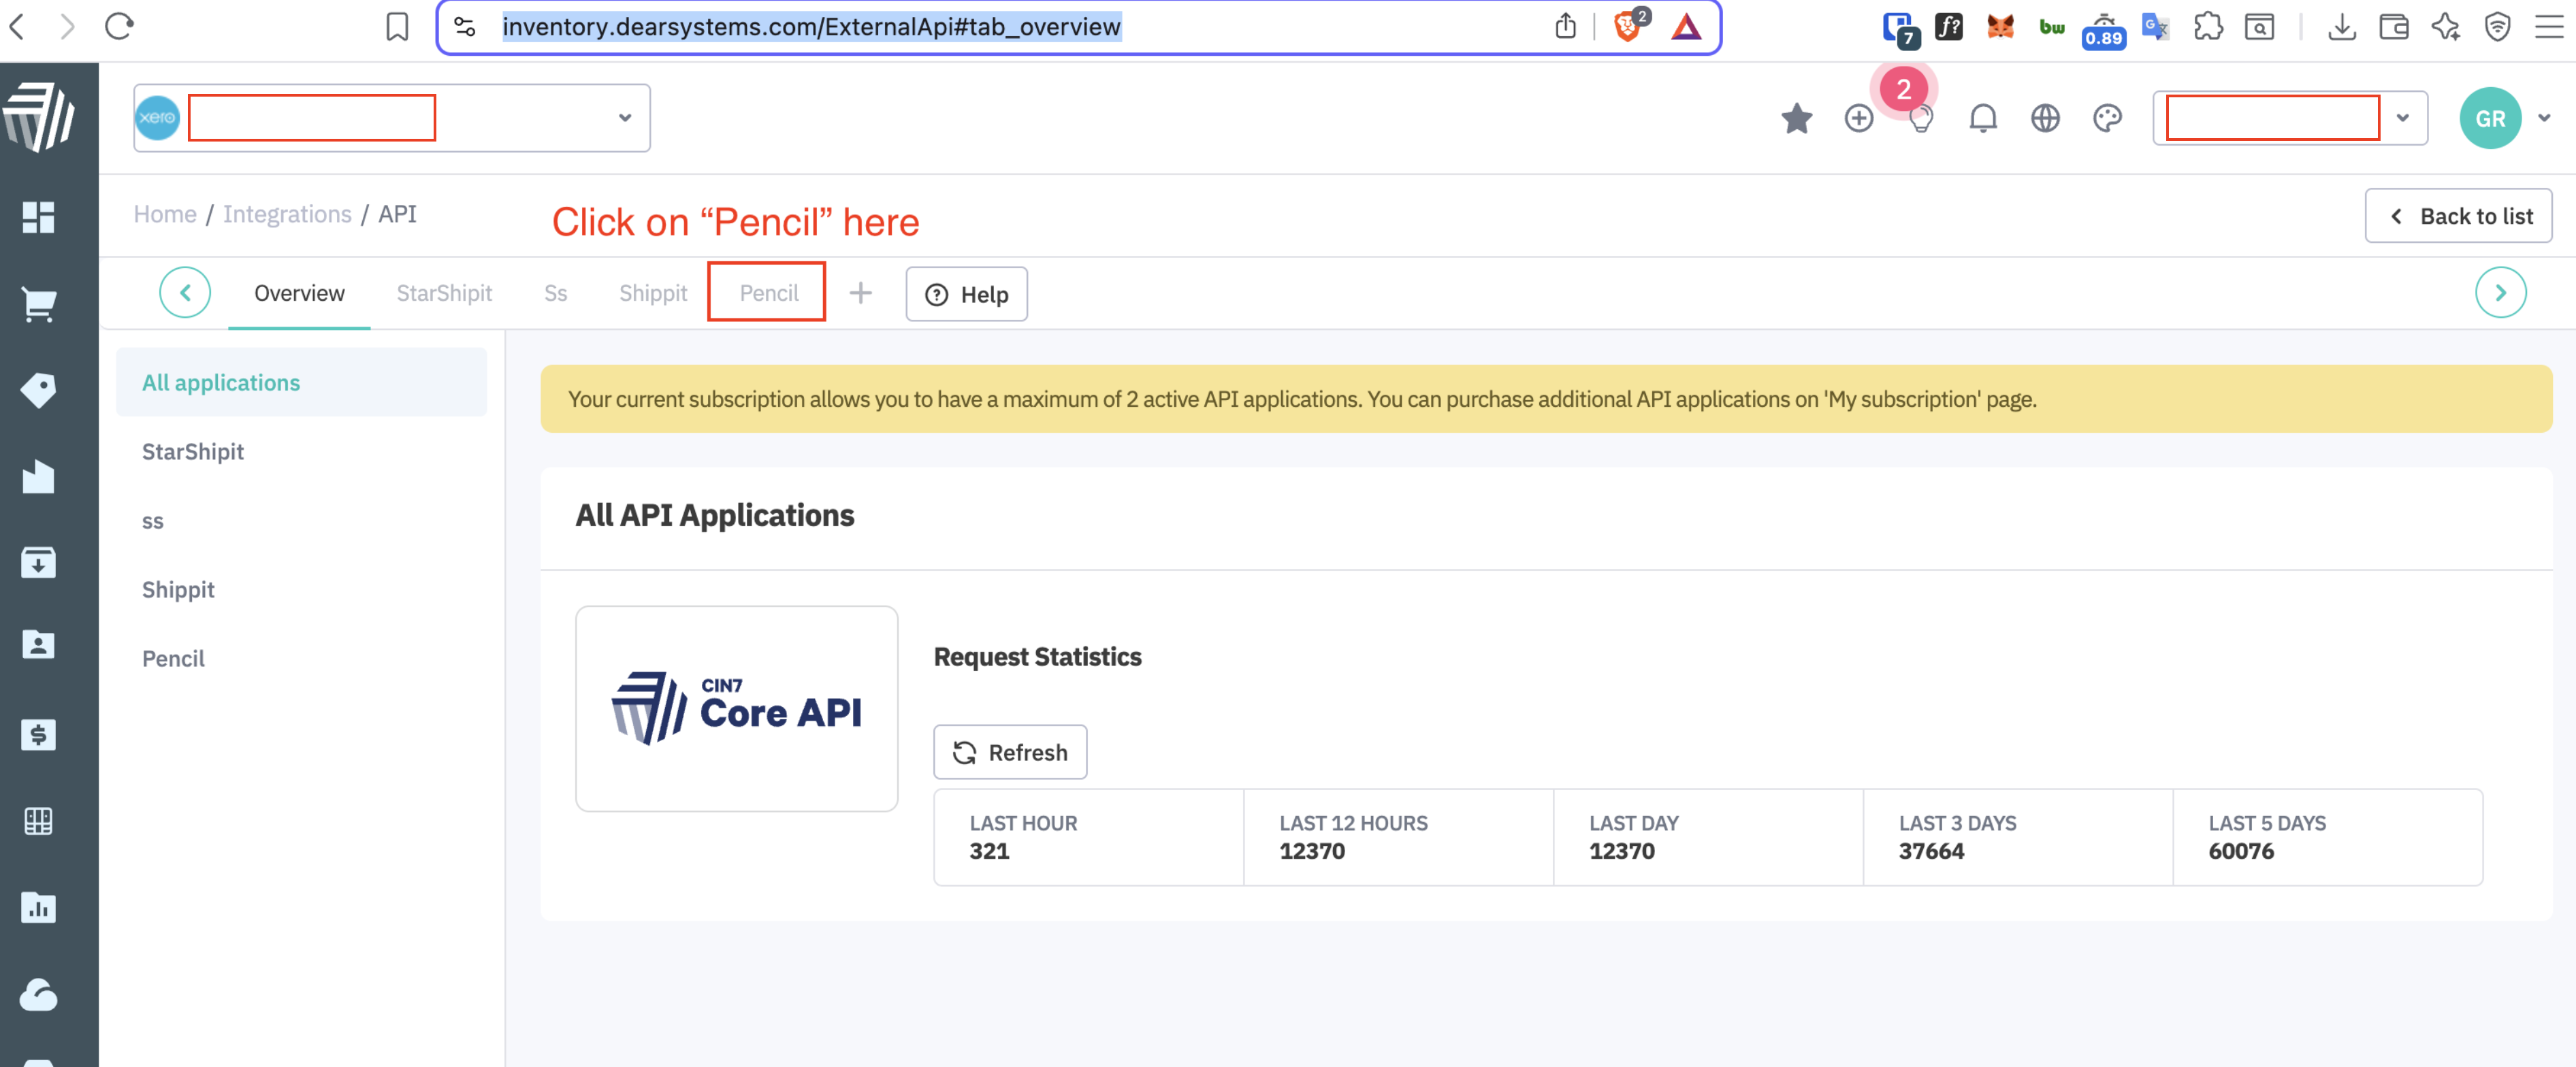
Task: Switch to the Pencil tab
Action: (768, 293)
